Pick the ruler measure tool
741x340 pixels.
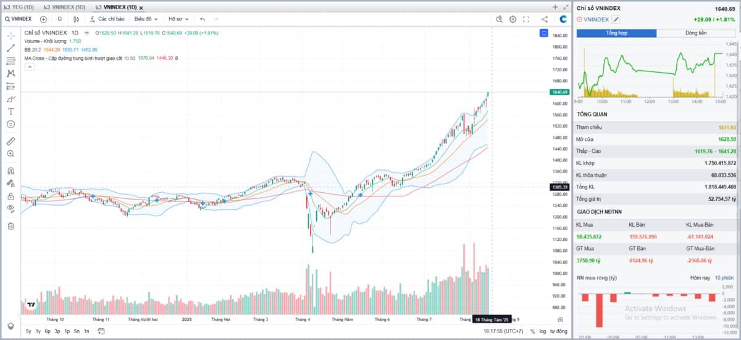coord(10,141)
